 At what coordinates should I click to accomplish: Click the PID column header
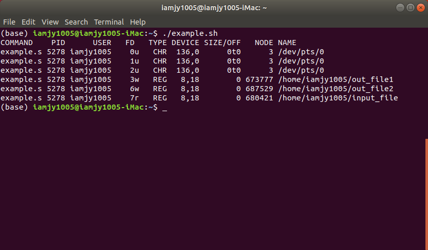(x=58, y=43)
